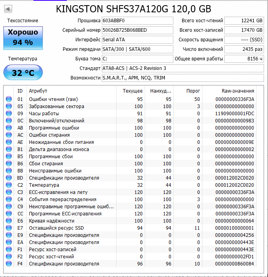
Task: Sort by the Наихуд... column header
Action: click(159, 91)
